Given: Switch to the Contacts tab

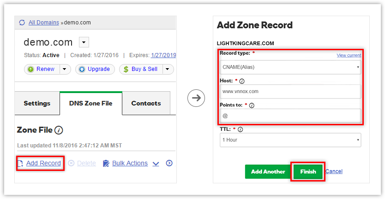Looking at the screenshot, I should pyautogui.click(x=146, y=103).
